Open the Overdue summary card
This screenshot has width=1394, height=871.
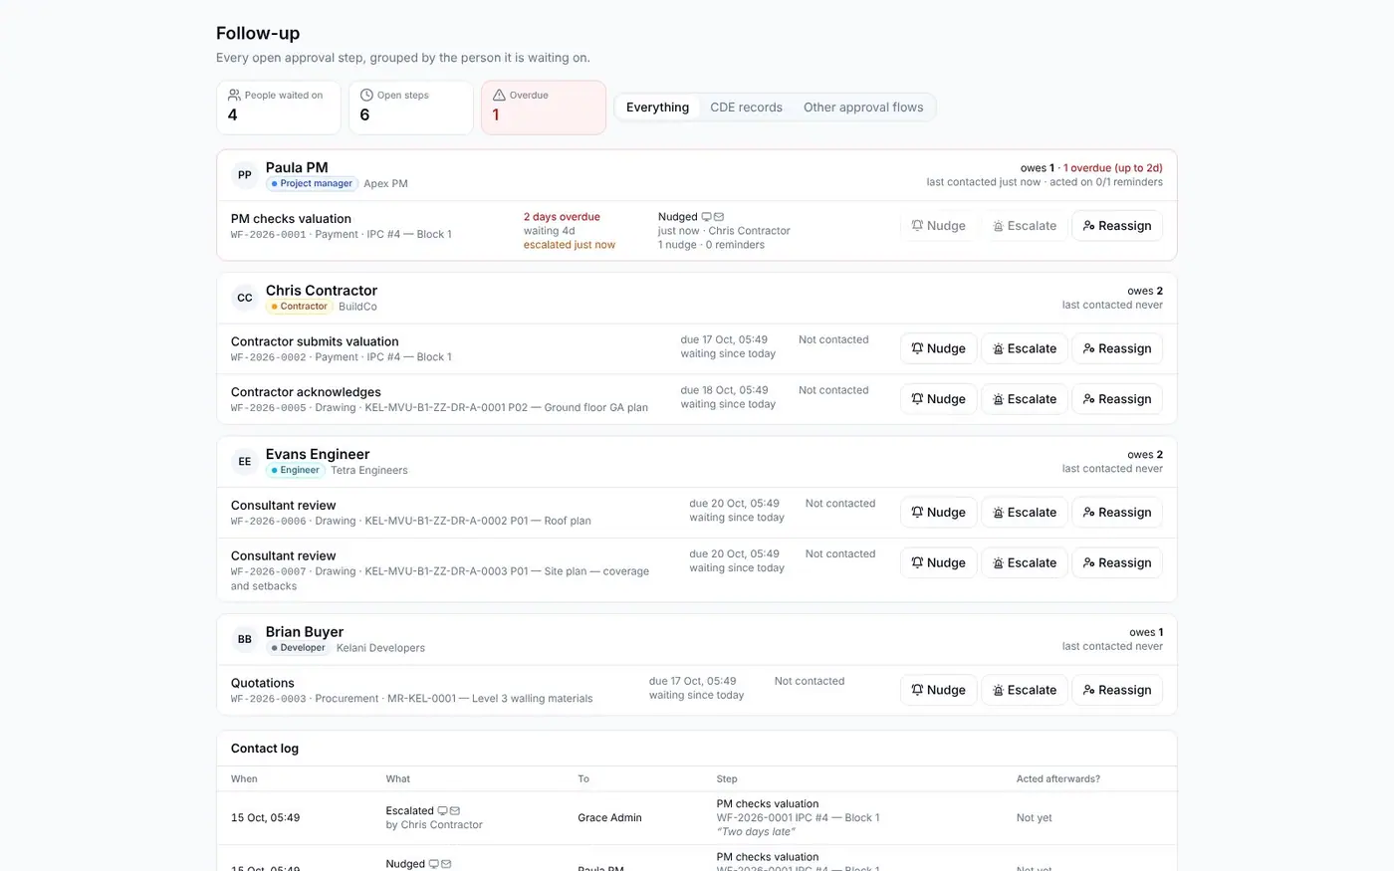pyautogui.click(x=544, y=108)
